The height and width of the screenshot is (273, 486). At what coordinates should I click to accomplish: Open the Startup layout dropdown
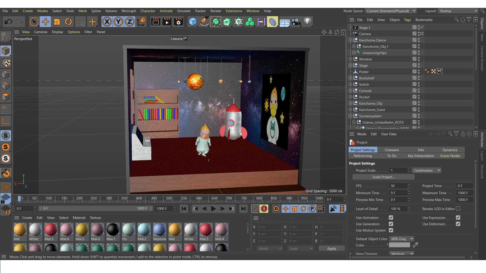pos(458,11)
